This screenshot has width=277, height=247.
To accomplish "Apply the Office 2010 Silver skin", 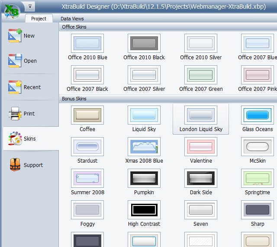I will [x=201, y=47].
